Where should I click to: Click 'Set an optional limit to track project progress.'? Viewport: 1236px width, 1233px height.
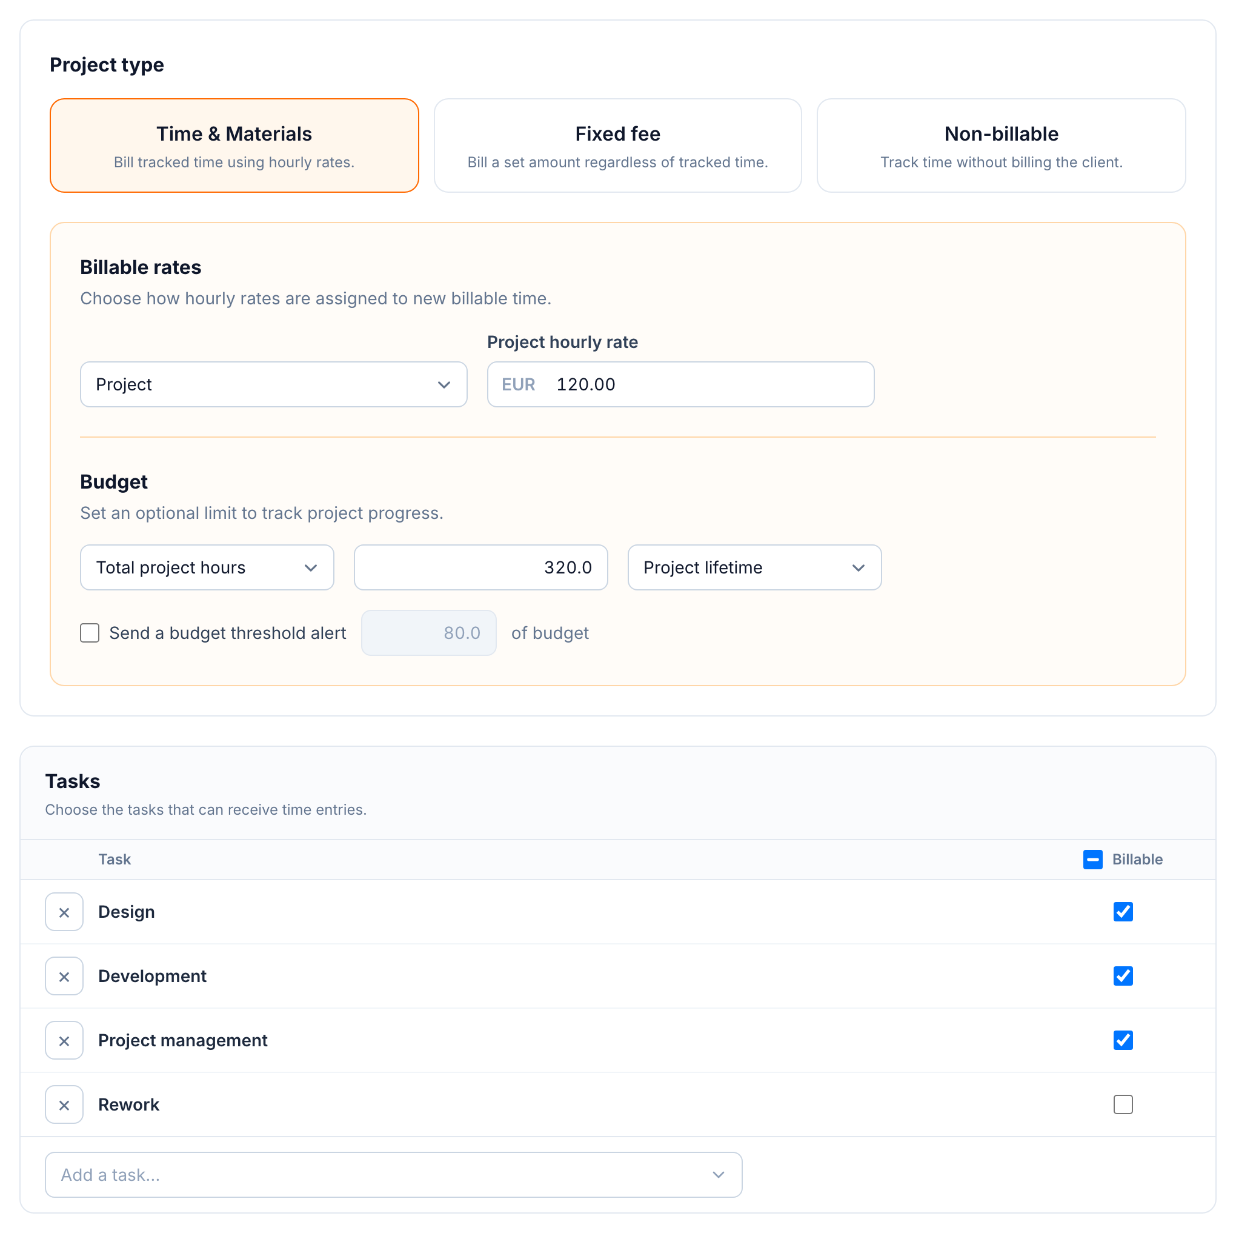click(x=262, y=513)
